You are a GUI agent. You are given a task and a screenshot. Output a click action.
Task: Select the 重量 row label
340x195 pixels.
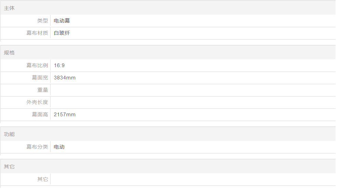click(42, 90)
